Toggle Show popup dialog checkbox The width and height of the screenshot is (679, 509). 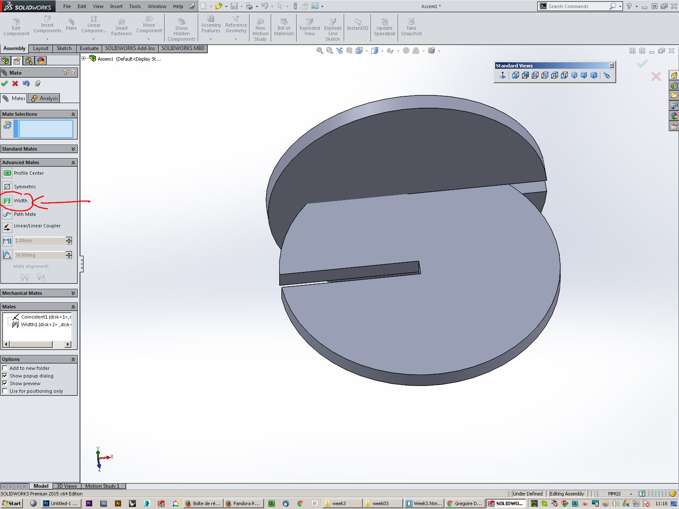tap(5, 376)
